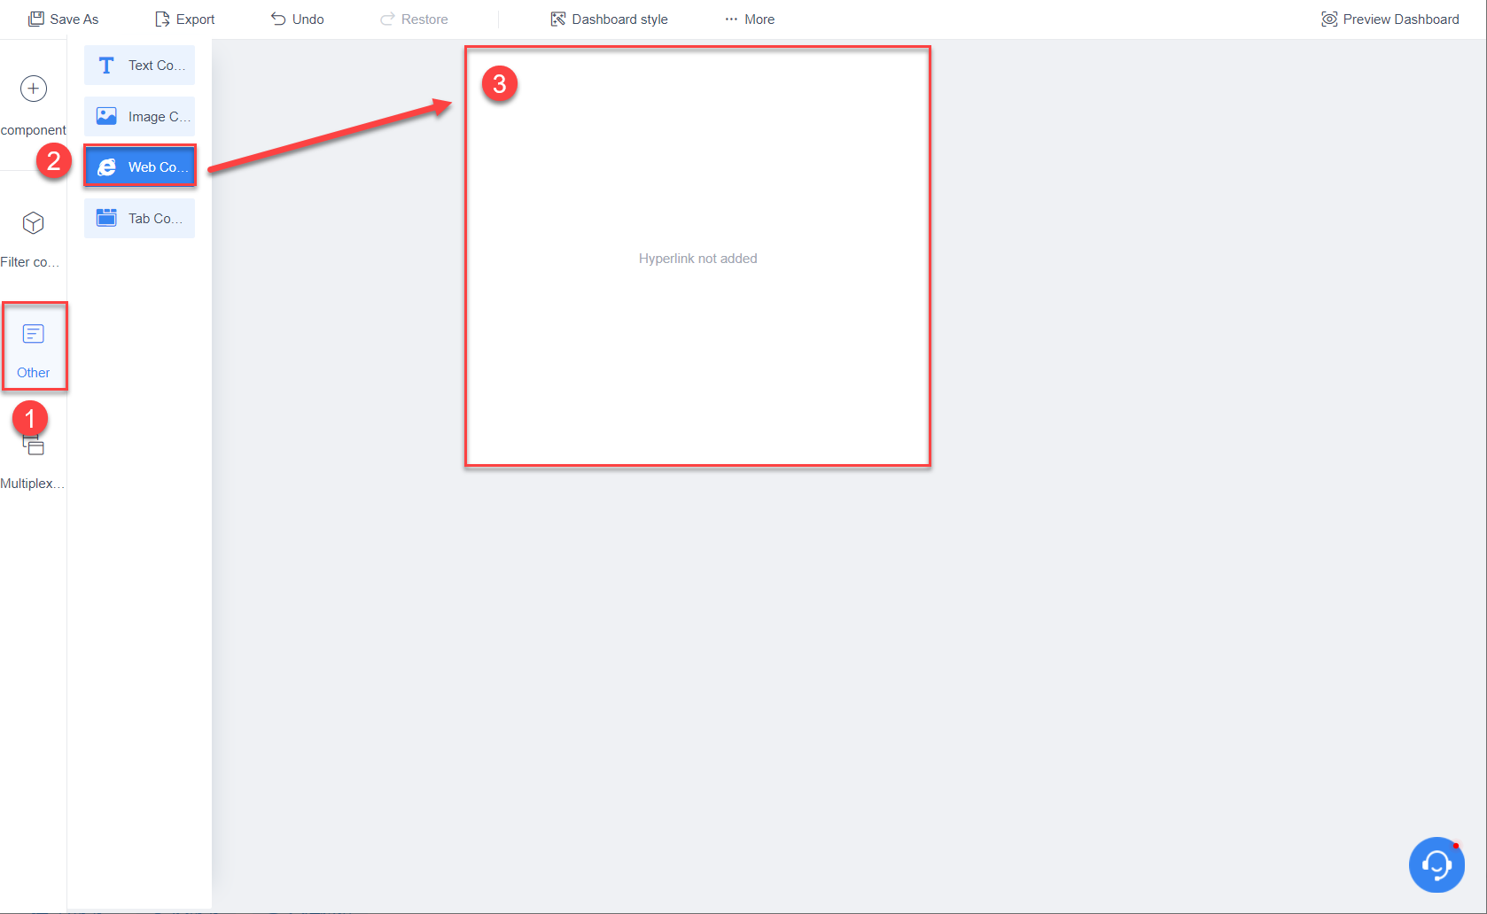The image size is (1487, 914).
Task: Select the Tab Component item
Action: pos(139,218)
